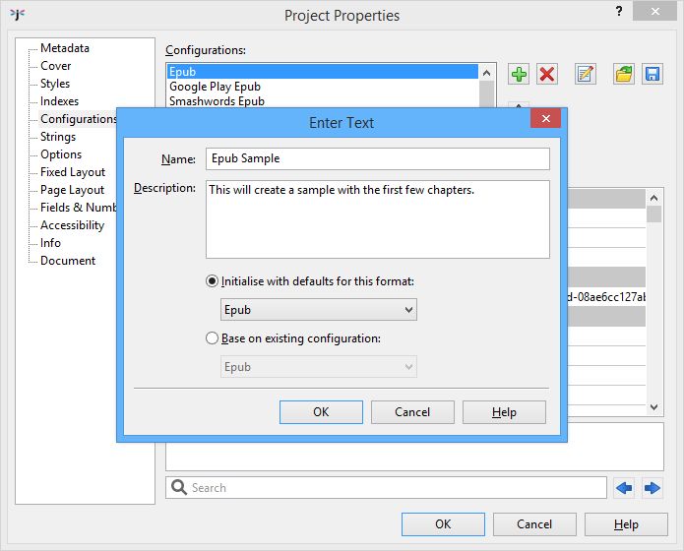This screenshot has width=684, height=551.
Task: Select the Cover item in sidebar
Action: tap(56, 66)
